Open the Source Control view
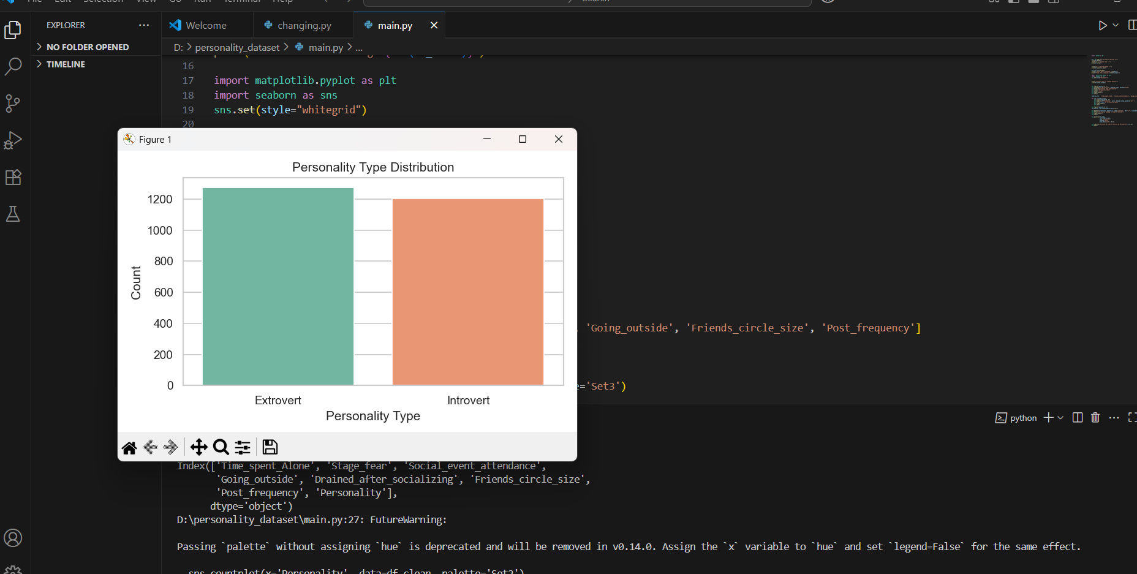This screenshot has height=574, width=1137. 13,103
